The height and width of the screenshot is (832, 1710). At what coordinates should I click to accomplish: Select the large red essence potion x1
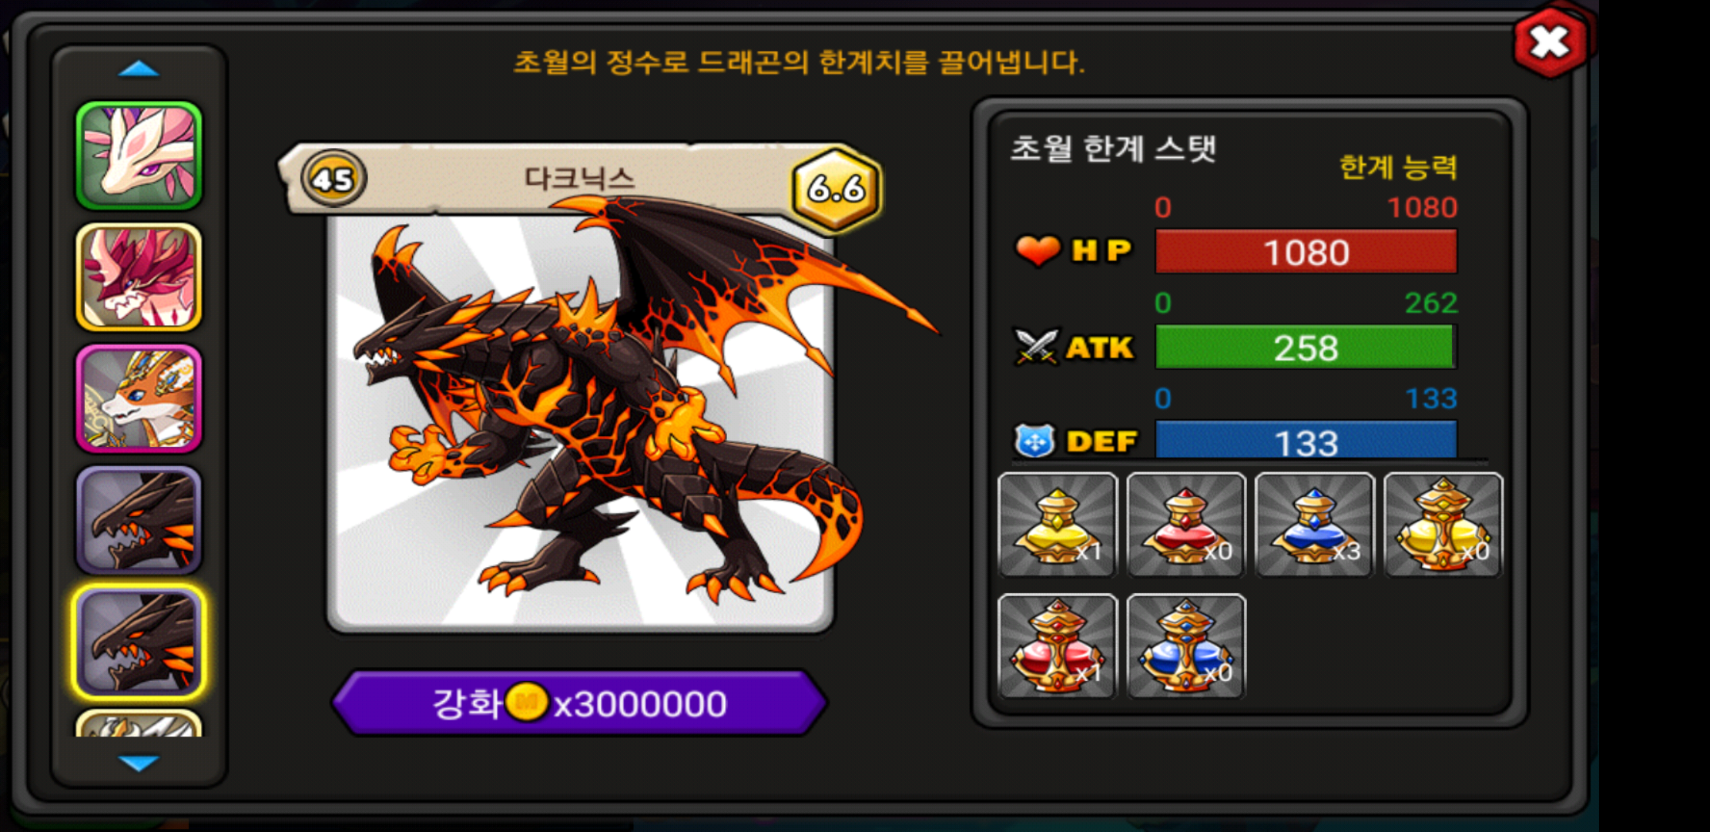1057,646
